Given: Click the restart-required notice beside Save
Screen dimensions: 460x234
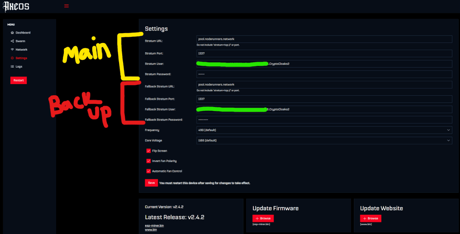Looking at the screenshot, I should coord(205,183).
